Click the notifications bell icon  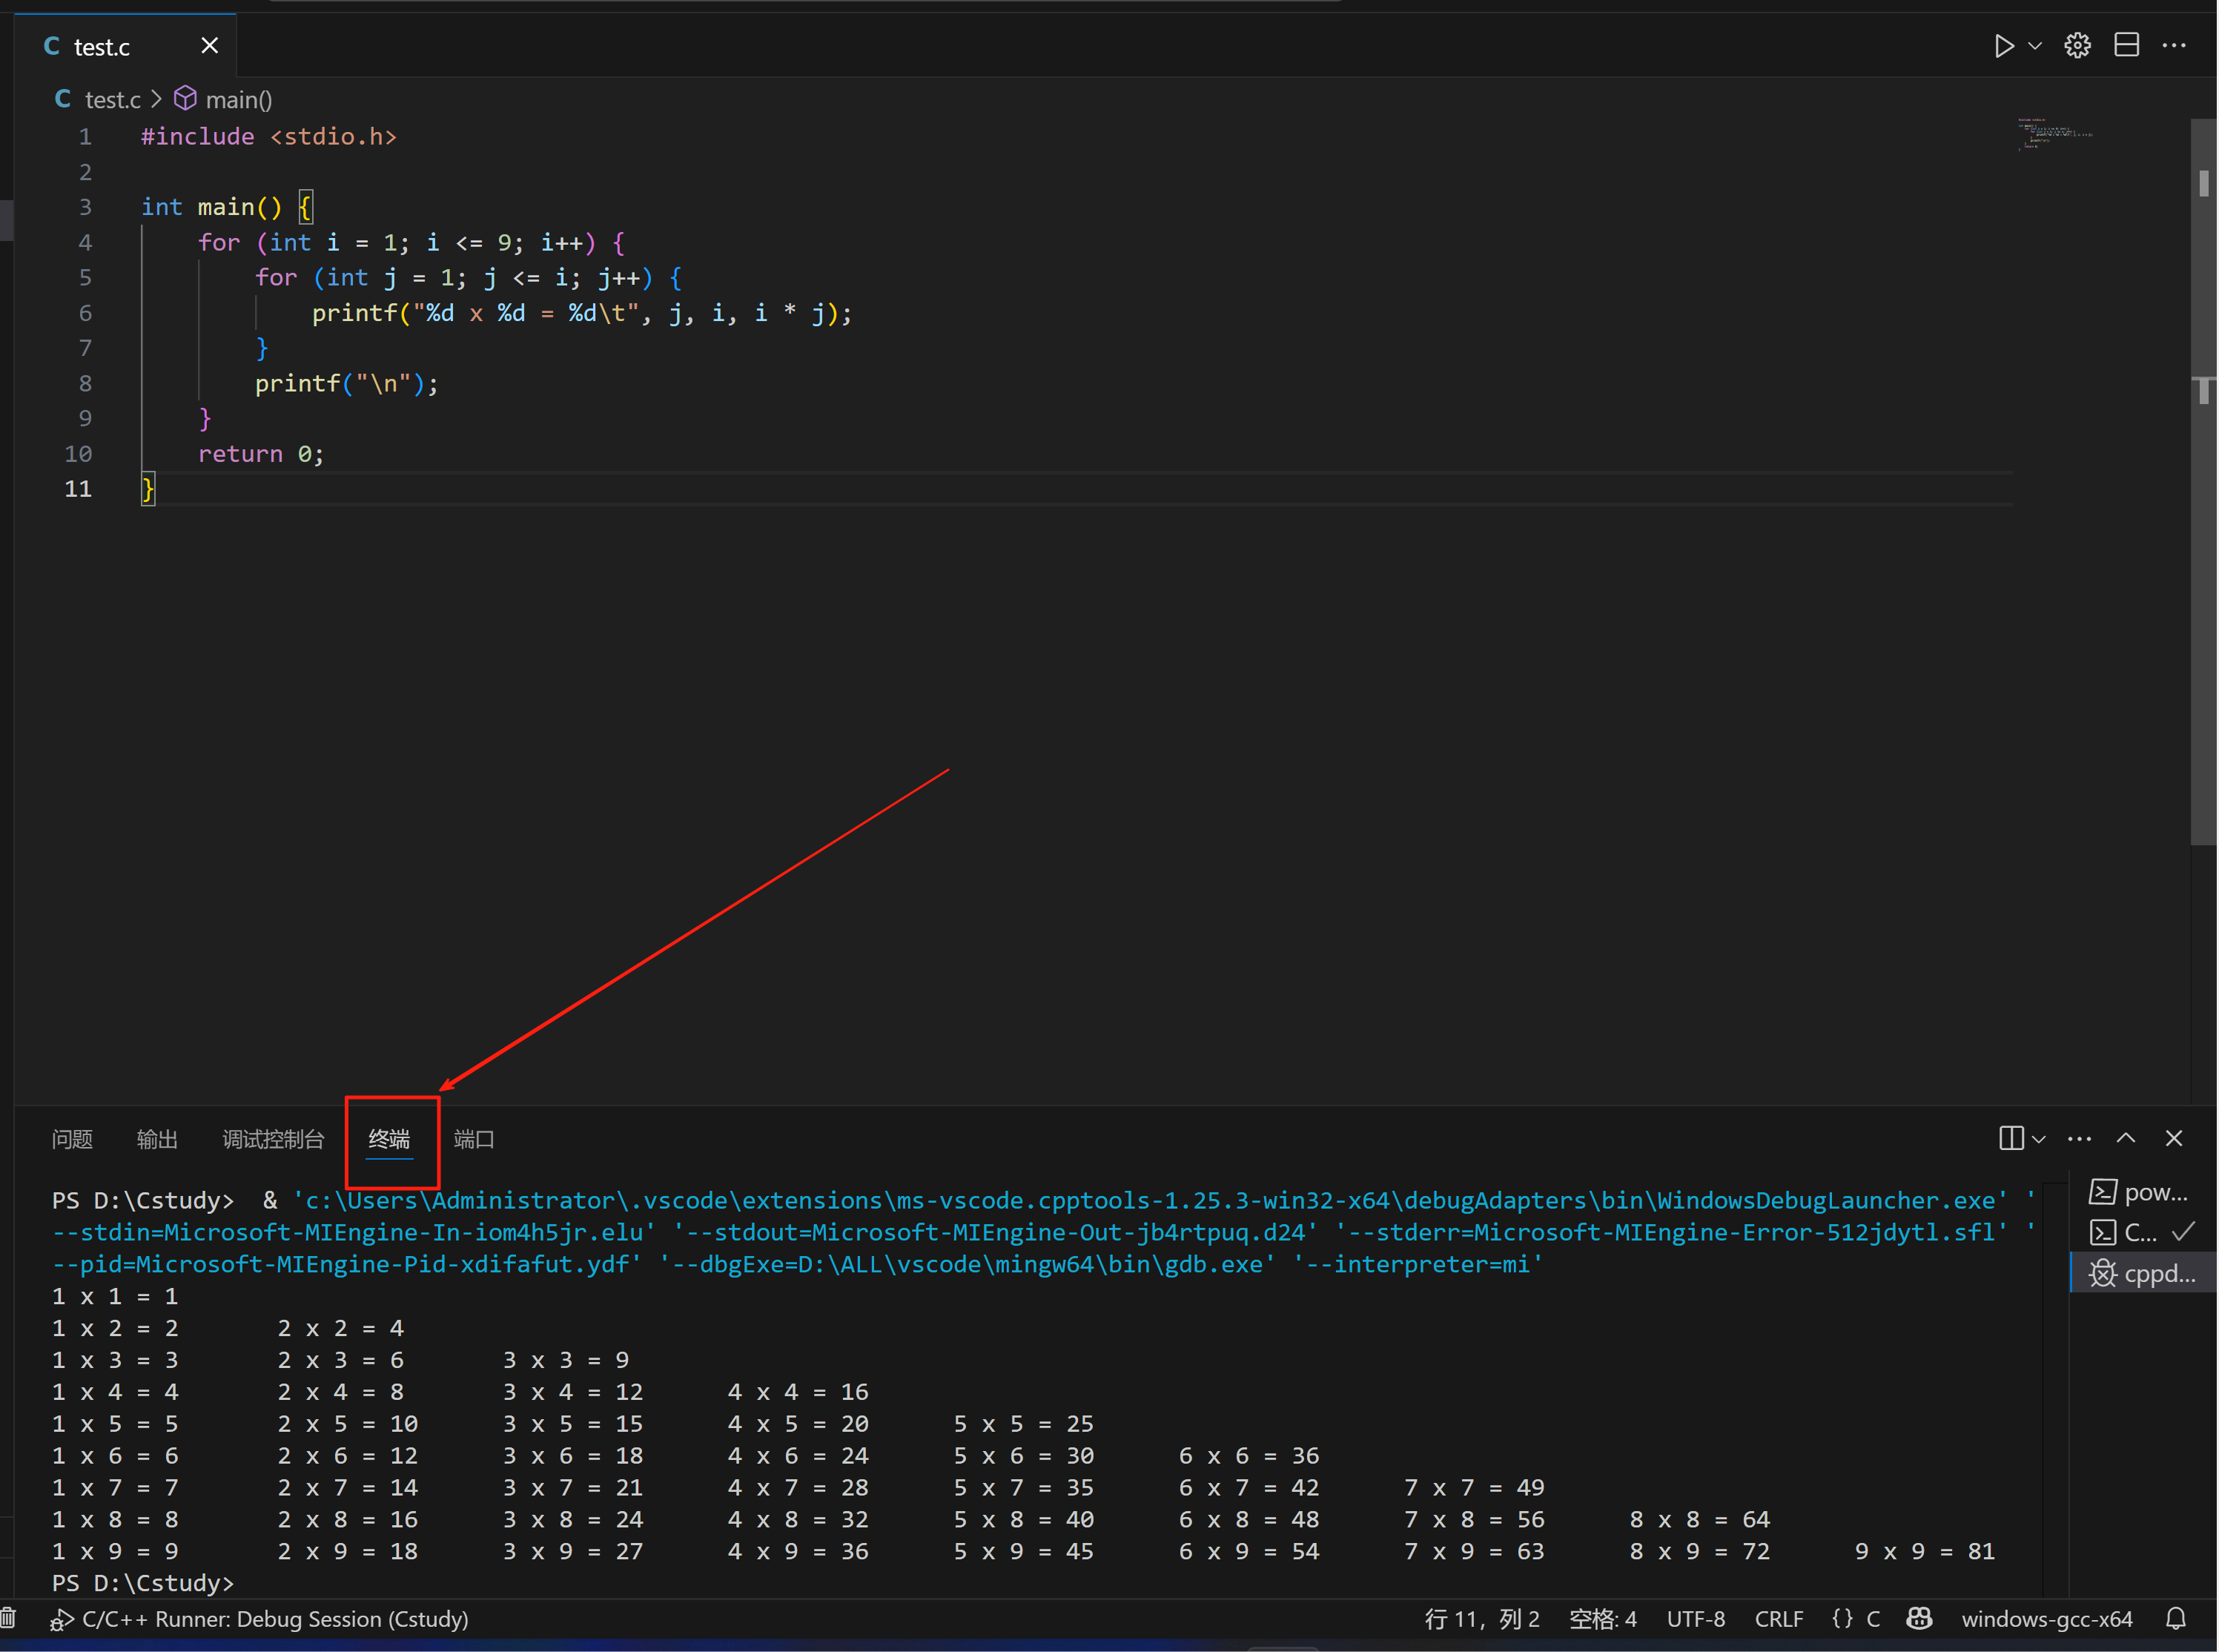click(x=2178, y=1619)
